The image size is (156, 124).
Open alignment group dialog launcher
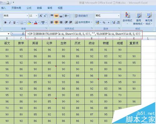(92, 28)
